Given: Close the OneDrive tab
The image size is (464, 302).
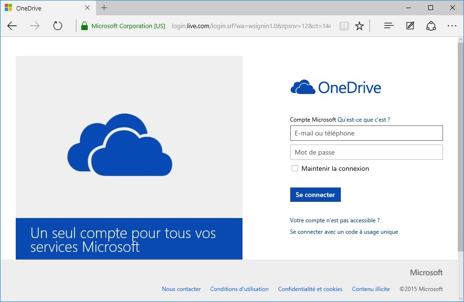Looking at the screenshot, I should 87,8.
